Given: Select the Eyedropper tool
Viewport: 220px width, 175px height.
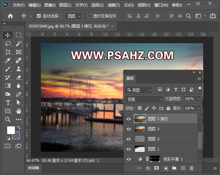Looking at the screenshot, I should coord(8,60).
